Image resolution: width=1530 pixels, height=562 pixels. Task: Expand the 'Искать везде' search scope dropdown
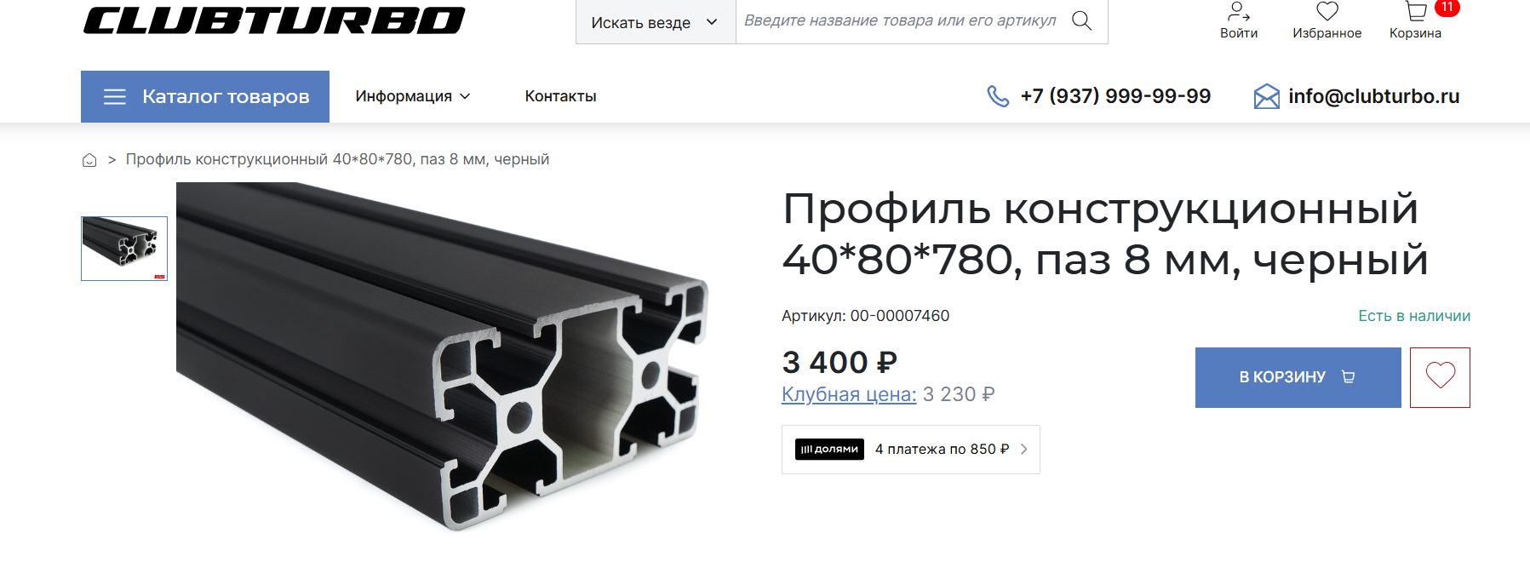tap(656, 22)
